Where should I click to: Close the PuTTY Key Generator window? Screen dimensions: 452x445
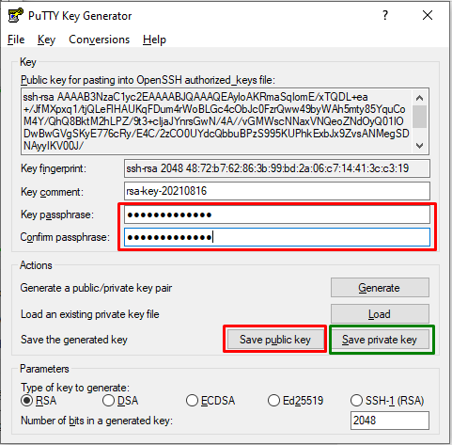click(x=428, y=15)
